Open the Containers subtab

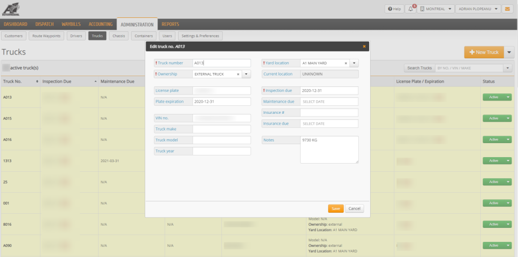tap(144, 36)
